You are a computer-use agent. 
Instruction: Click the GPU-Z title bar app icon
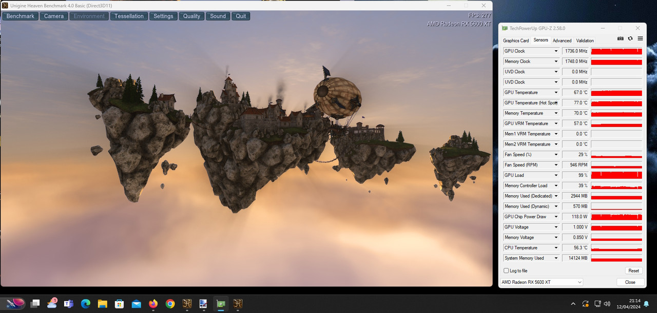click(505, 28)
